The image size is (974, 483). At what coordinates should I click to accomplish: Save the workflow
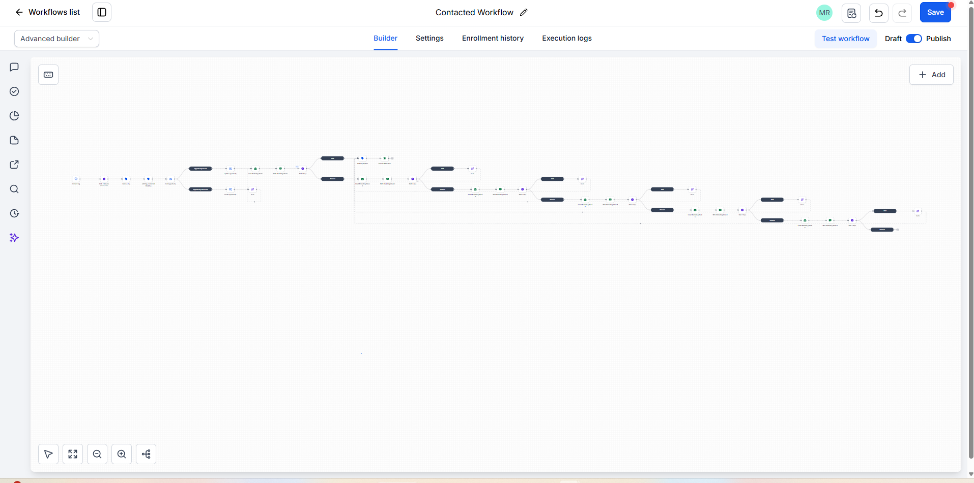pyautogui.click(x=935, y=12)
